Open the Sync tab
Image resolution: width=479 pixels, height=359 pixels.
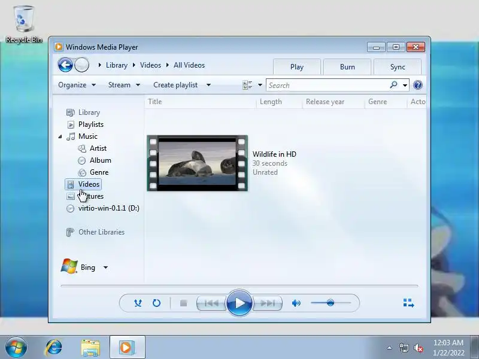pos(398,67)
